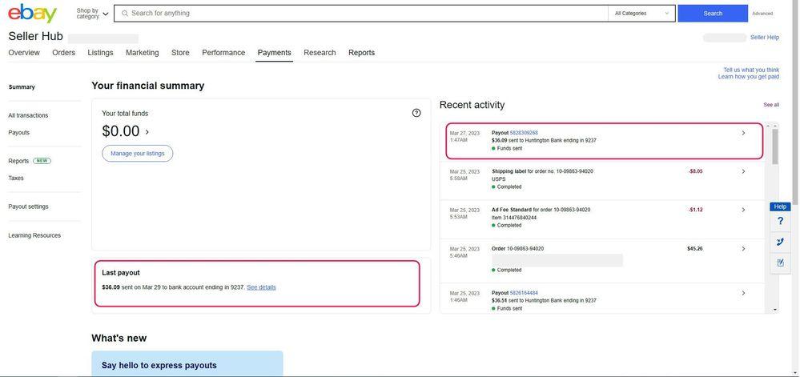Click the Help tab label on the right edge
Screen dimensions: 800x377
click(x=780, y=207)
